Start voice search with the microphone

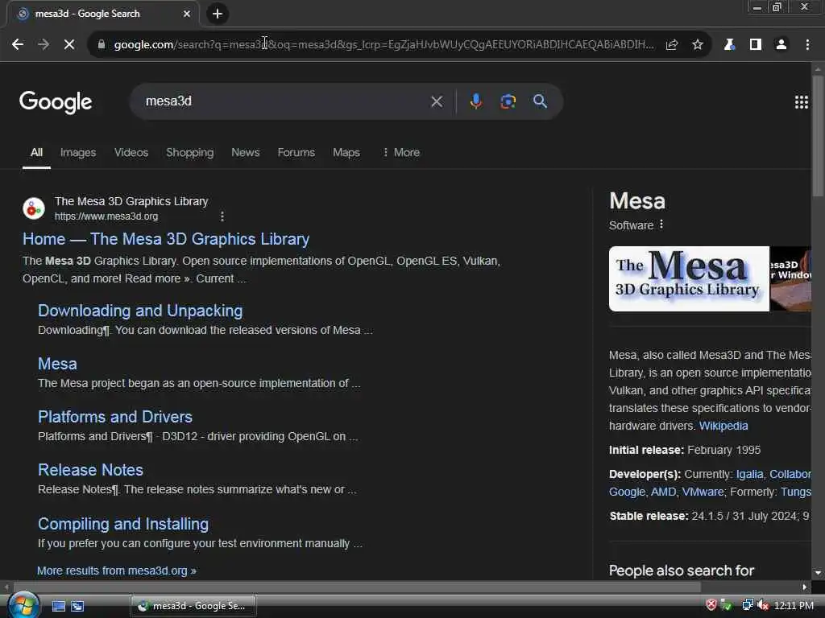[x=475, y=101]
